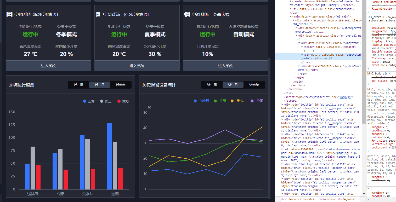
Task: Select 近半年 in the 系统运行监测 panel
Action: tap(121, 85)
